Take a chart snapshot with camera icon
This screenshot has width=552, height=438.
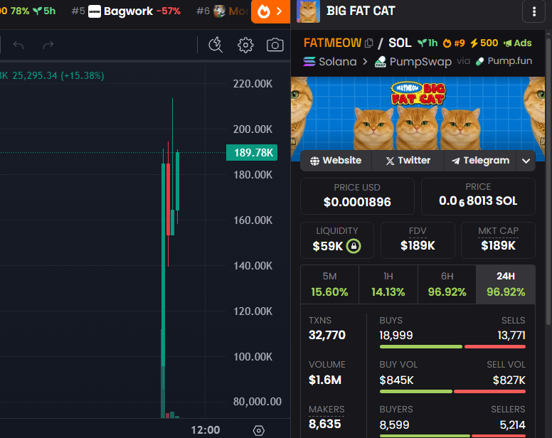pos(275,45)
